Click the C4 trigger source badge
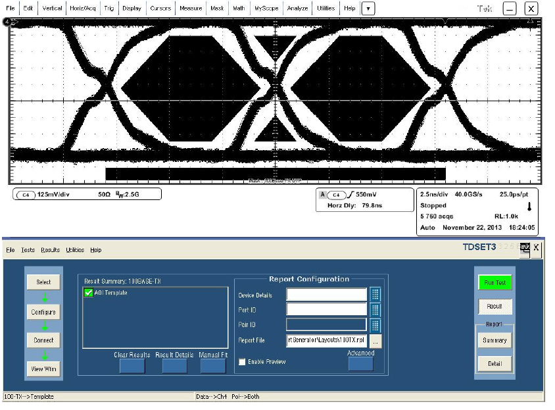Viewport: 555px width, 410px height. (x=336, y=195)
